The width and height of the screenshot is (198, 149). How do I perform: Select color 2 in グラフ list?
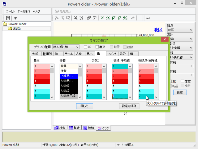click(94, 71)
